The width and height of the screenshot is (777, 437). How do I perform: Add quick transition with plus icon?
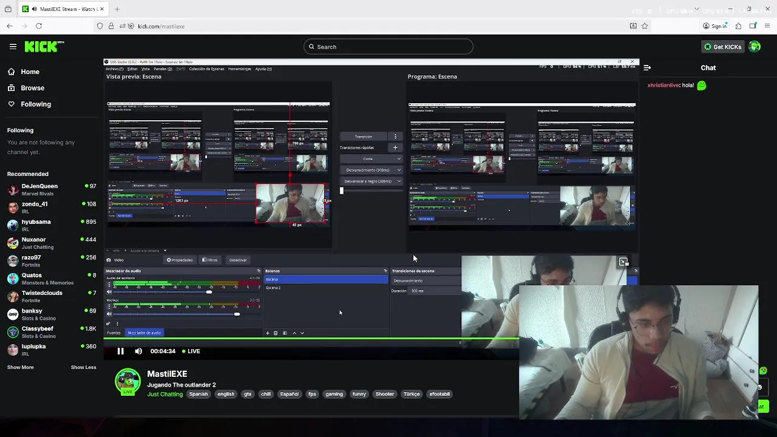point(395,147)
